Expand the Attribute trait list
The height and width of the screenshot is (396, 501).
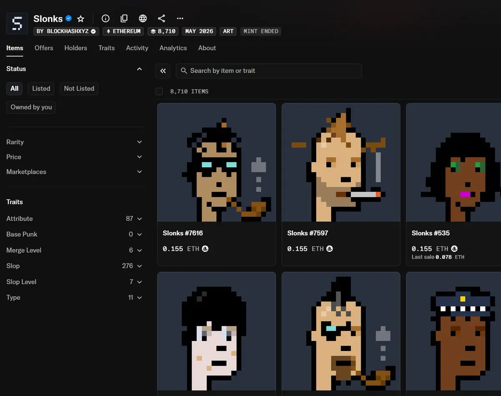pyautogui.click(x=75, y=218)
